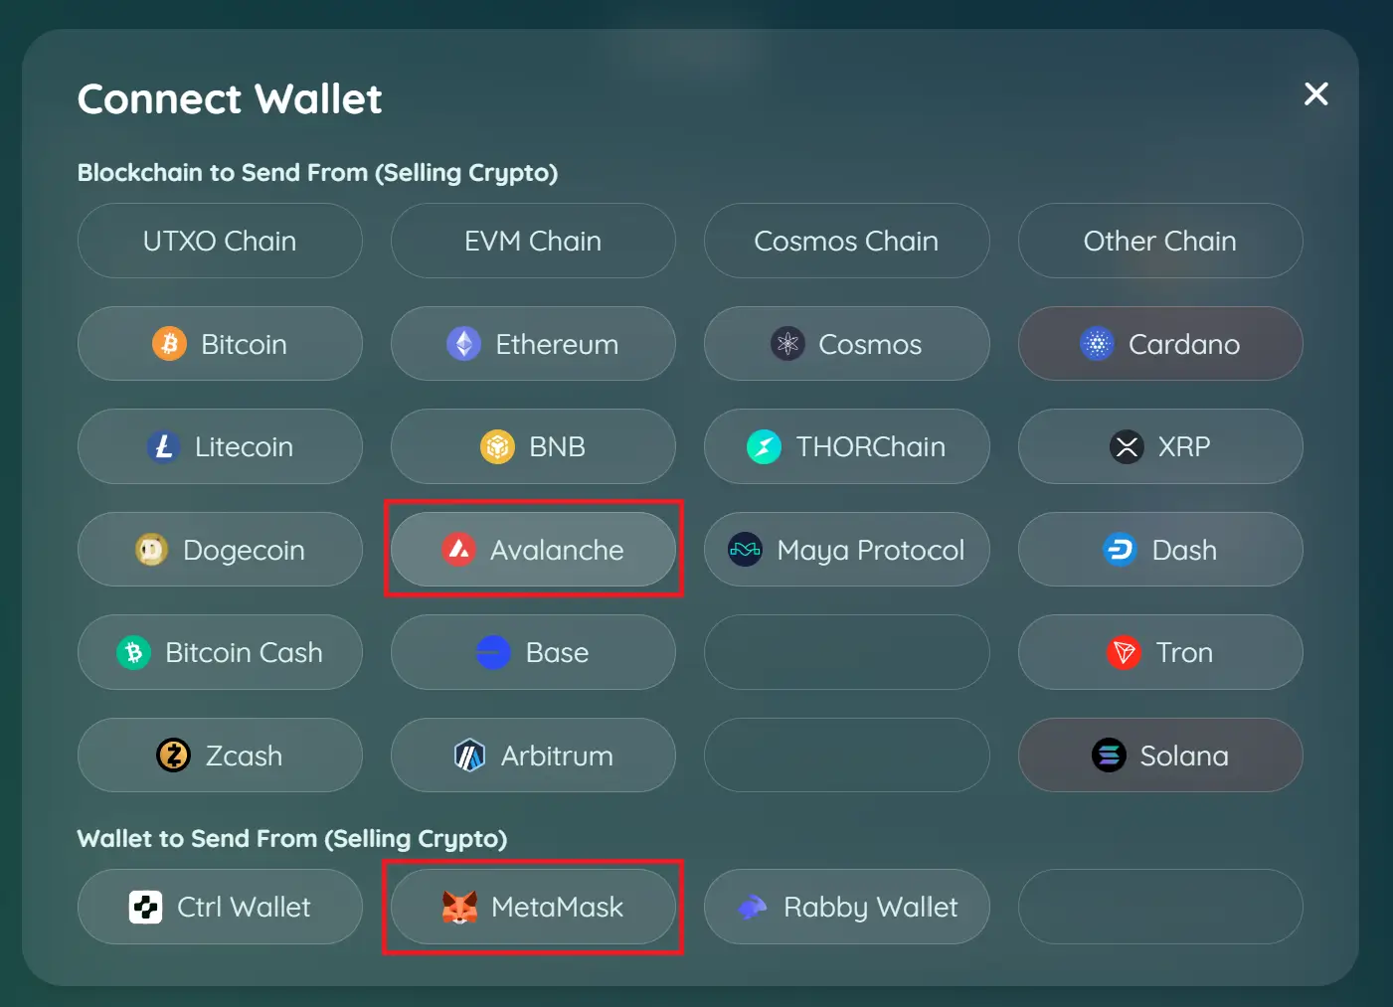Choose Rabby Wallet to connect

[846, 907]
